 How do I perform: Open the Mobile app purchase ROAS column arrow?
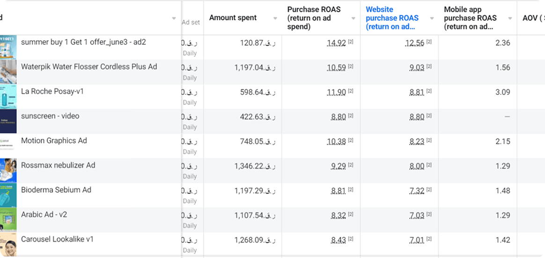510,18
